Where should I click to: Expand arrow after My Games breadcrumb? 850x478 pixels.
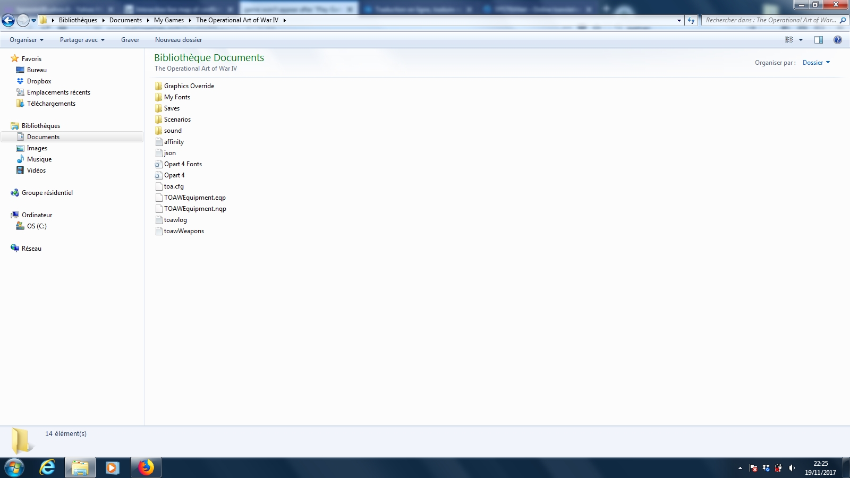tap(190, 20)
